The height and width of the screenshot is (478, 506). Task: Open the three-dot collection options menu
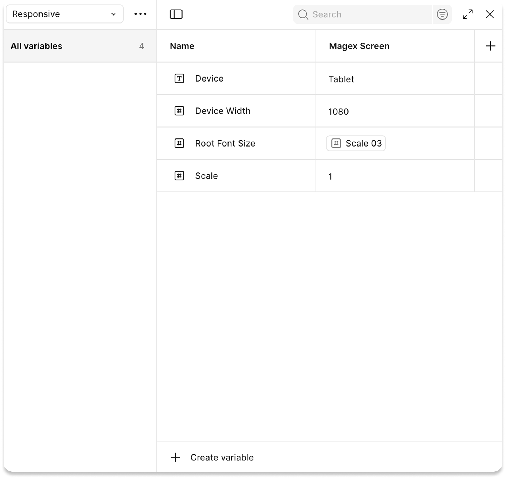coord(140,14)
